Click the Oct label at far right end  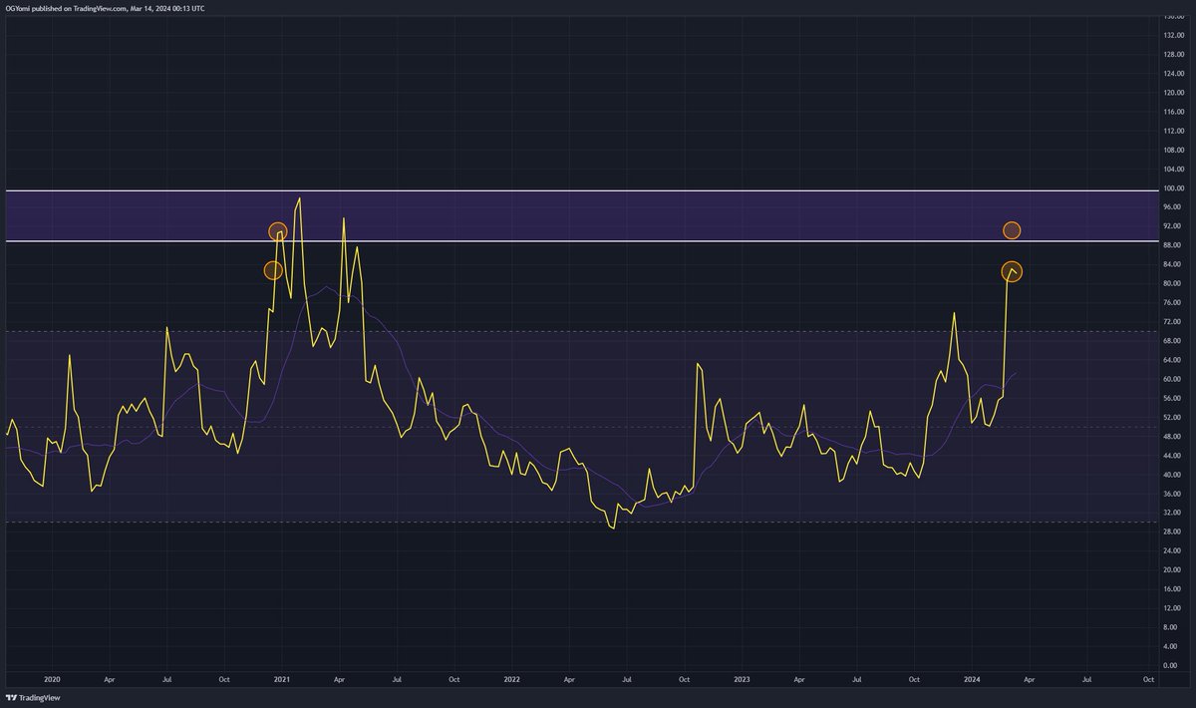[x=1147, y=679]
